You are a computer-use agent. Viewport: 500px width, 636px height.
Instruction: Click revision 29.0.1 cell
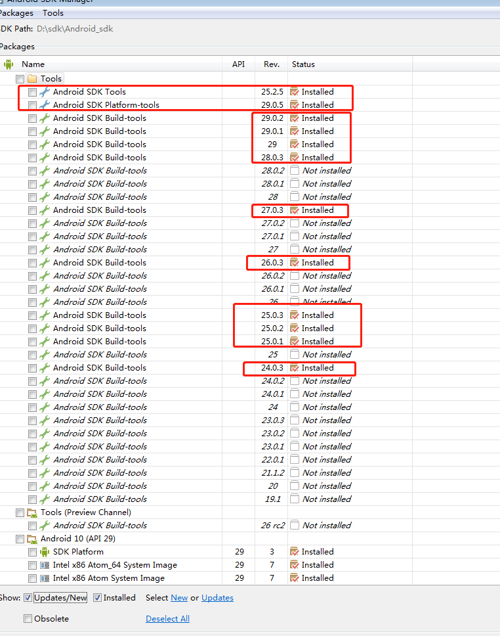pos(272,131)
